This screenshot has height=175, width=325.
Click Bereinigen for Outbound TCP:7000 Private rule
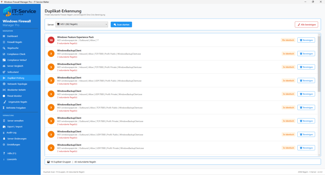pos(306,121)
